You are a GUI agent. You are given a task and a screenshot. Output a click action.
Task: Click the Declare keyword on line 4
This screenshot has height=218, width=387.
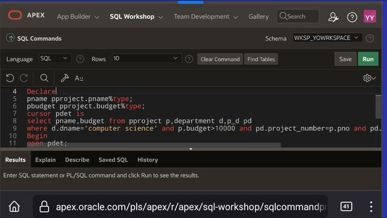point(41,91)
